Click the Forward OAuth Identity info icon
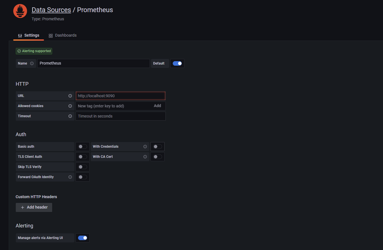This screenshot has width=383, height=250. 70,177
